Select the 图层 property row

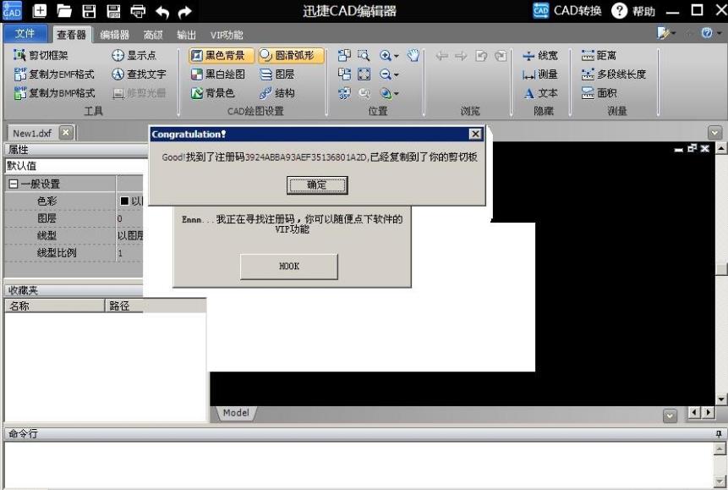74,218
